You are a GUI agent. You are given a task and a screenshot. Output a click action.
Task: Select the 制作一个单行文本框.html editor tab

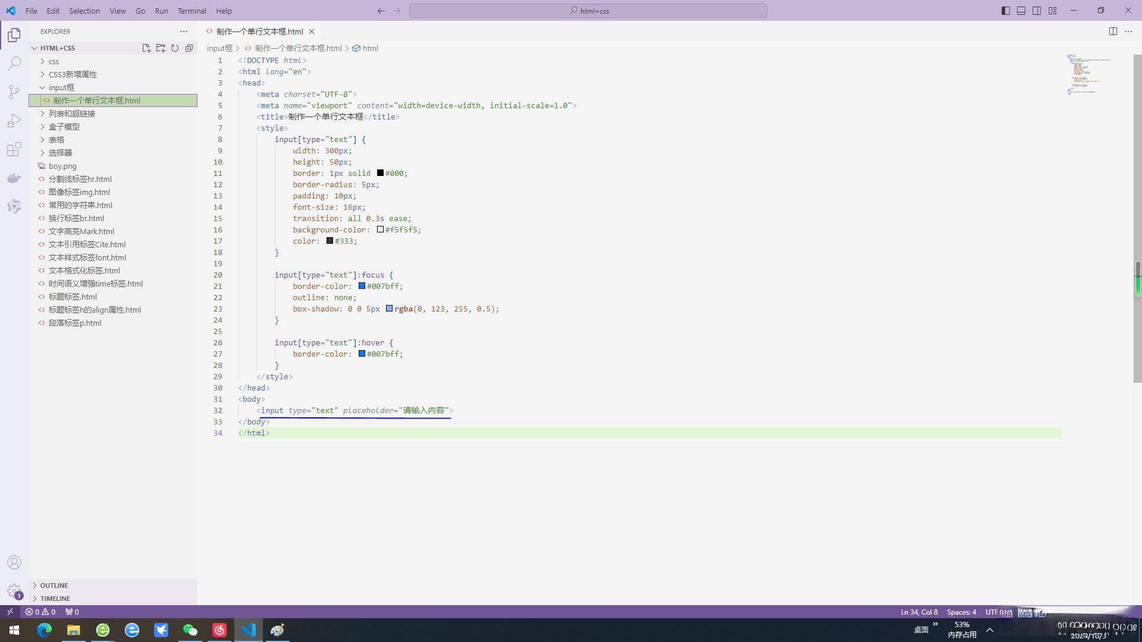259,32
